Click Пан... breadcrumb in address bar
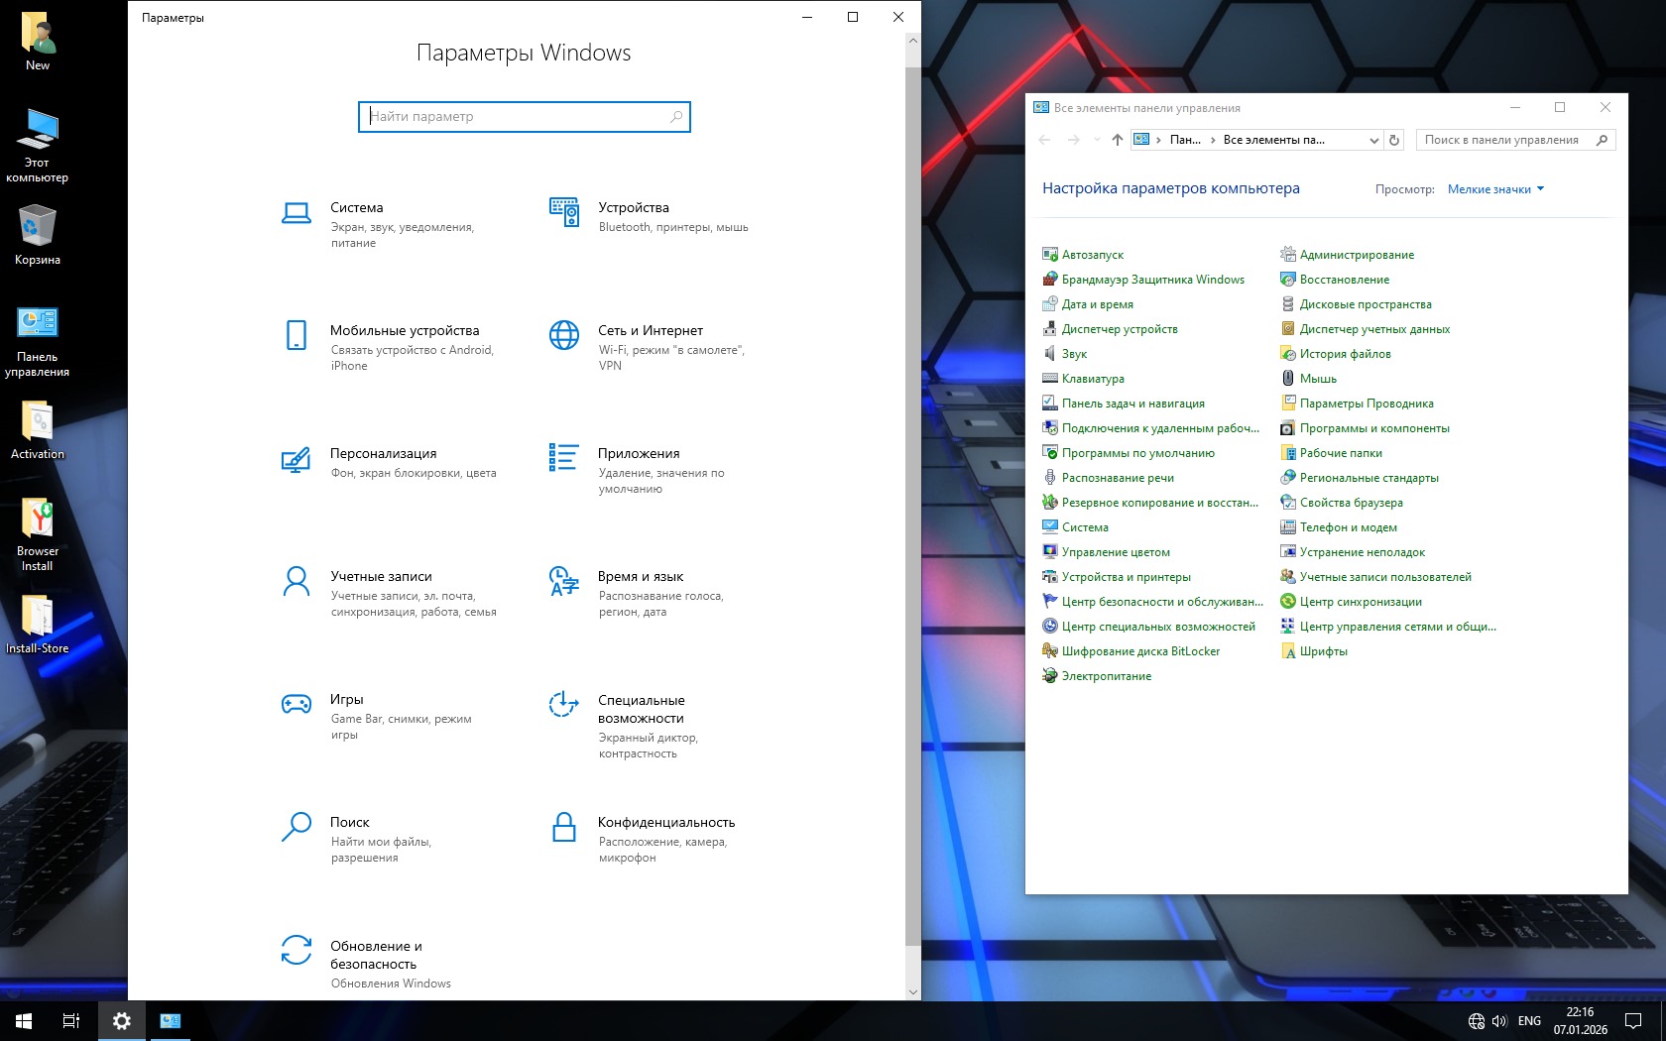 1184,140
